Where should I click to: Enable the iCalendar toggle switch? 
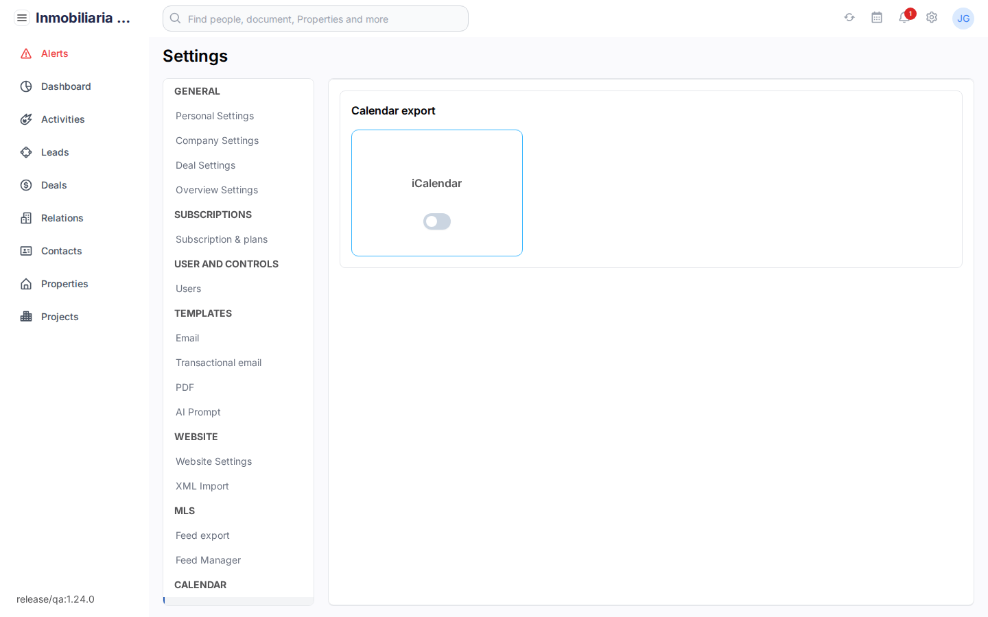click(x=437, y=221)
